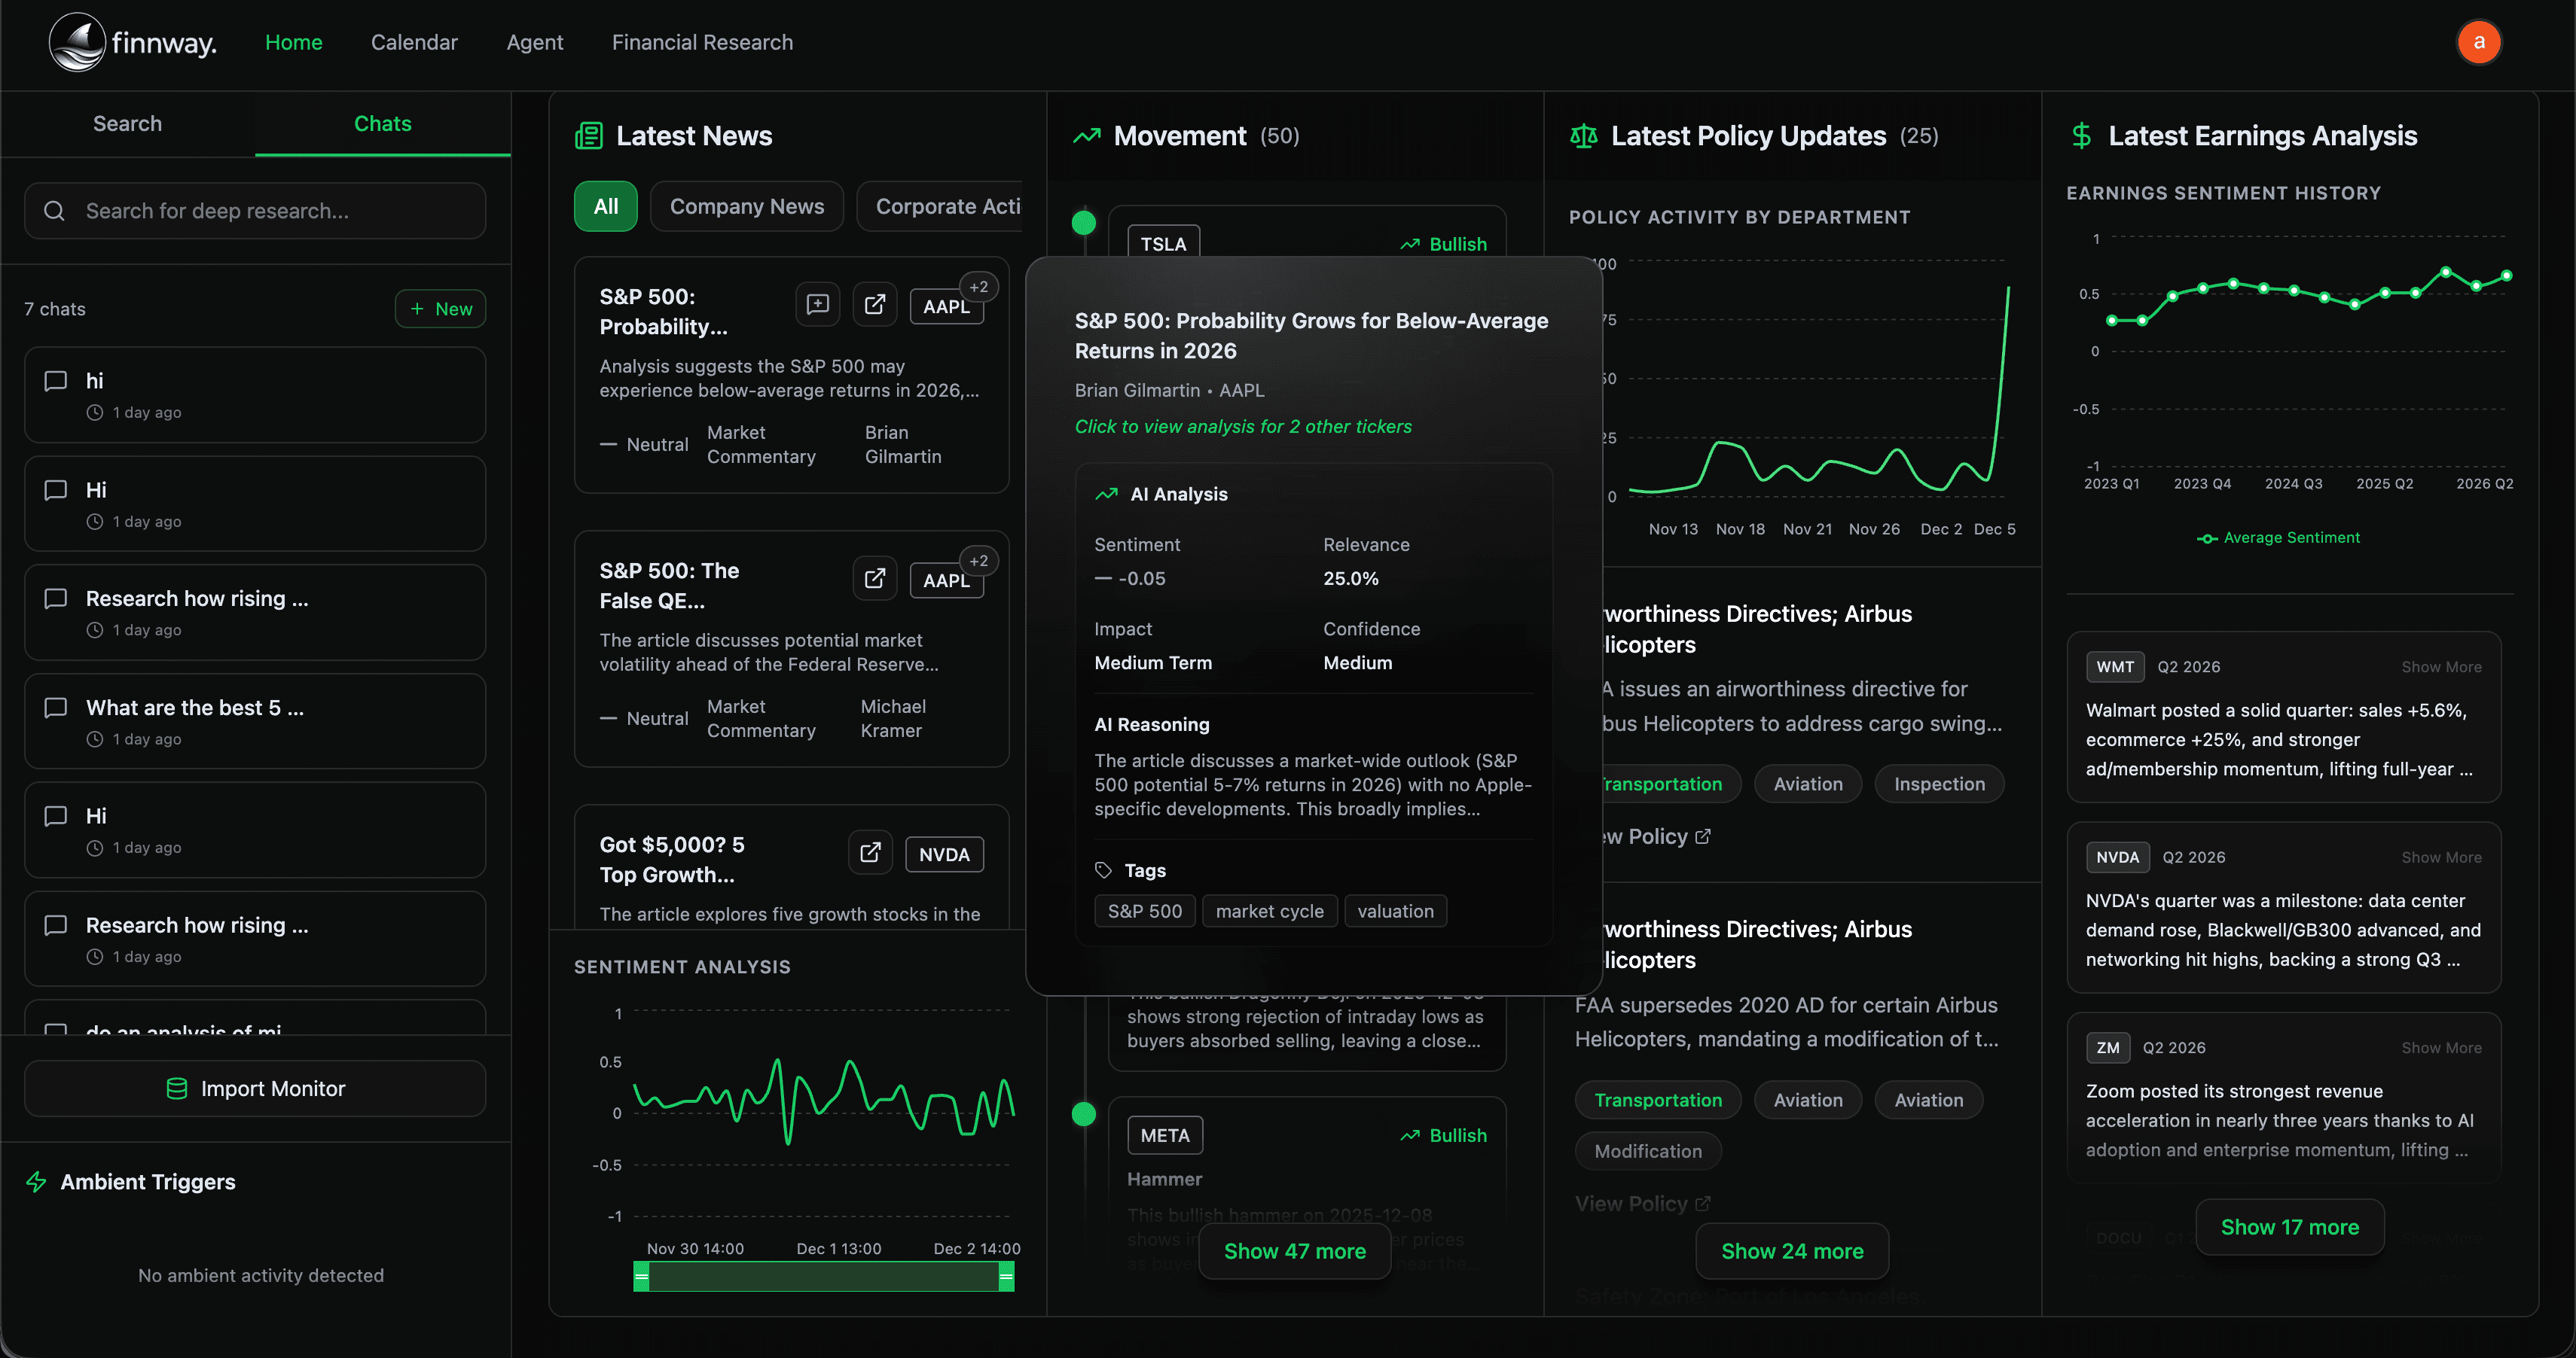Open the Financial Research menu
The width and height of the screenshot is (2576, 1358).
[x=702, y=42]
